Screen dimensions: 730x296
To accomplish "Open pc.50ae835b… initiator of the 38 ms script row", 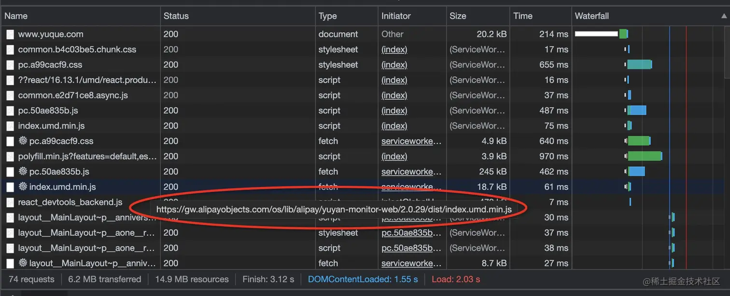I will [x=411, y=248].
